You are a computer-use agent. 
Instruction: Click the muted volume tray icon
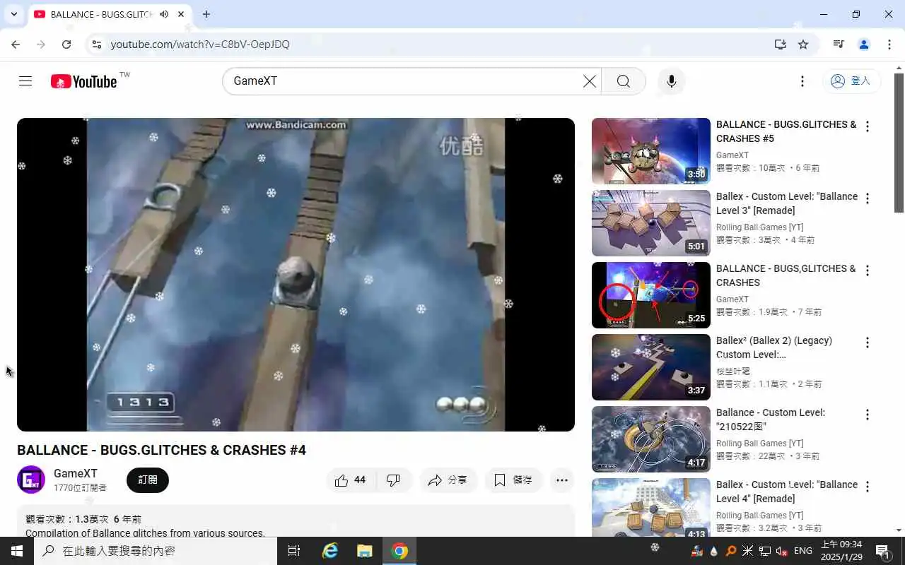coord(782,551)
